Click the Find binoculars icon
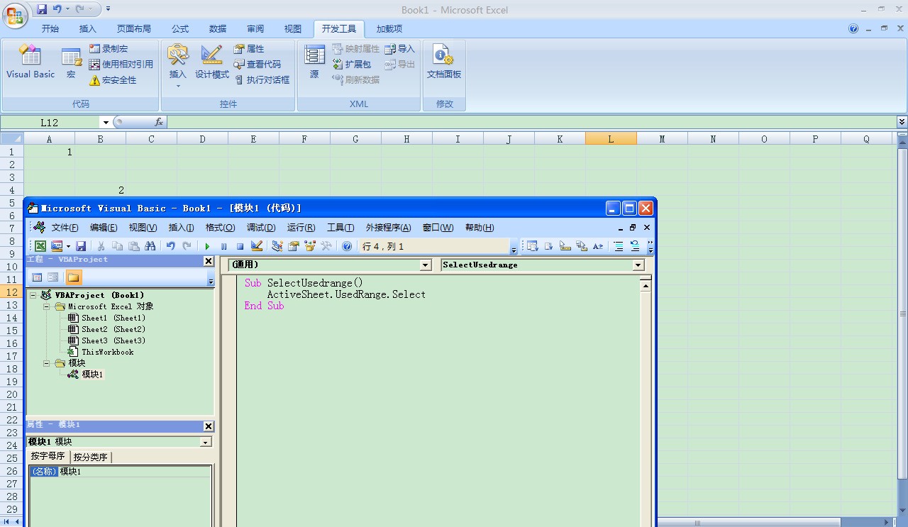The image size is (908, 527). [150, 246]
